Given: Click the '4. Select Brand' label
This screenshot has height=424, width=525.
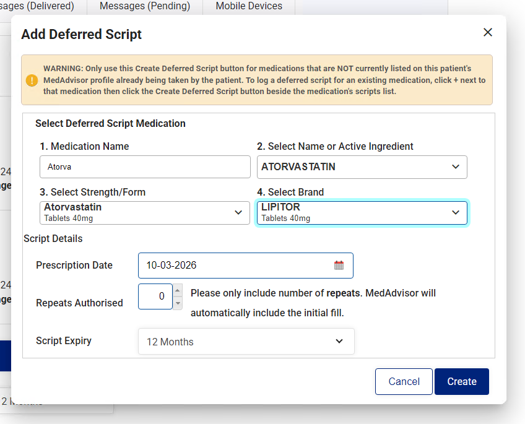Looking at the screenshot, I should tap(290, 192).
